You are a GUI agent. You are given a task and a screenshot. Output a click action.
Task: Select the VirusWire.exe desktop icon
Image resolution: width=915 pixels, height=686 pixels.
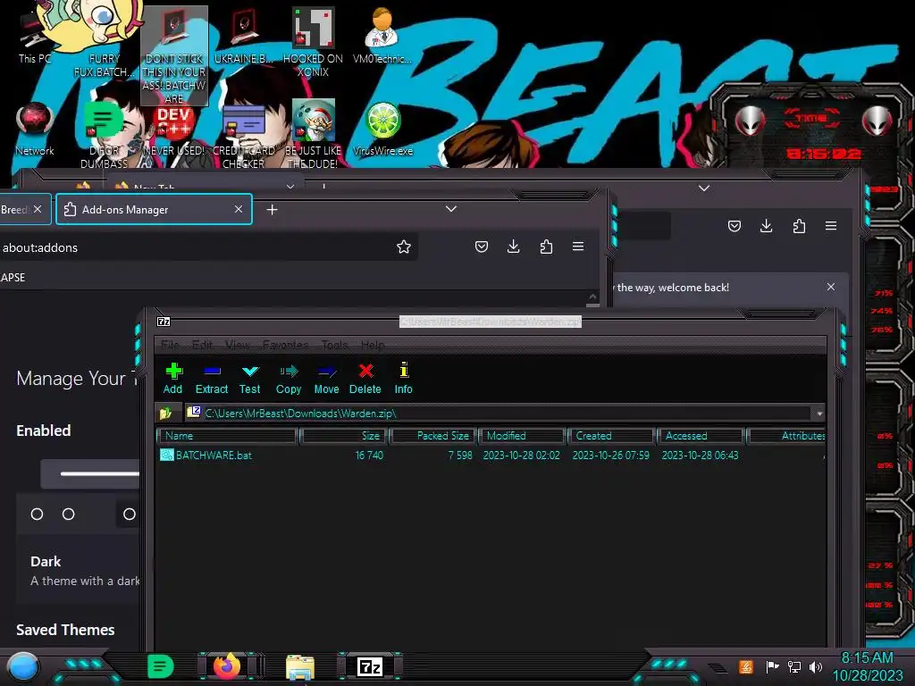point(382,130)
